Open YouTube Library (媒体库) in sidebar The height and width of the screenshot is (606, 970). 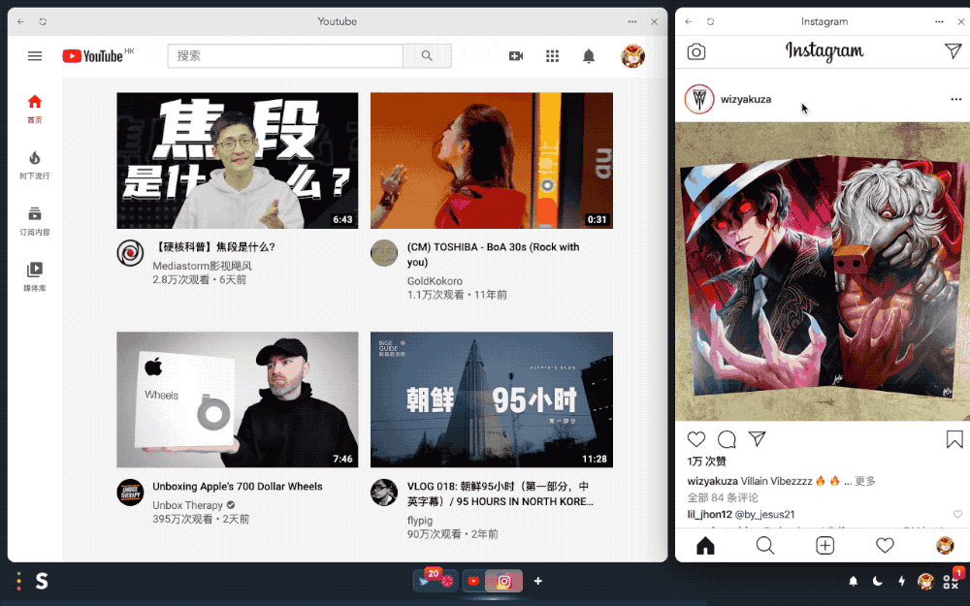tap(35, 276)
